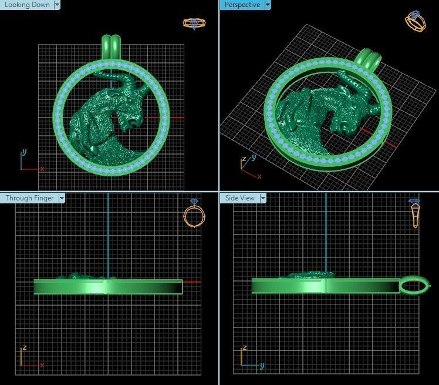Screen dimensions: 439x385
Task: Click the XY axis indicator in Looking Down
Action: [x=32, y=160]
